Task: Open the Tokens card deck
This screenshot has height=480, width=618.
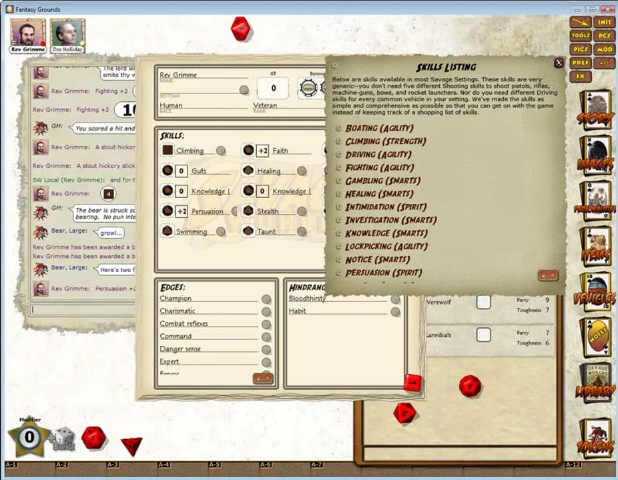Action: 595,439
